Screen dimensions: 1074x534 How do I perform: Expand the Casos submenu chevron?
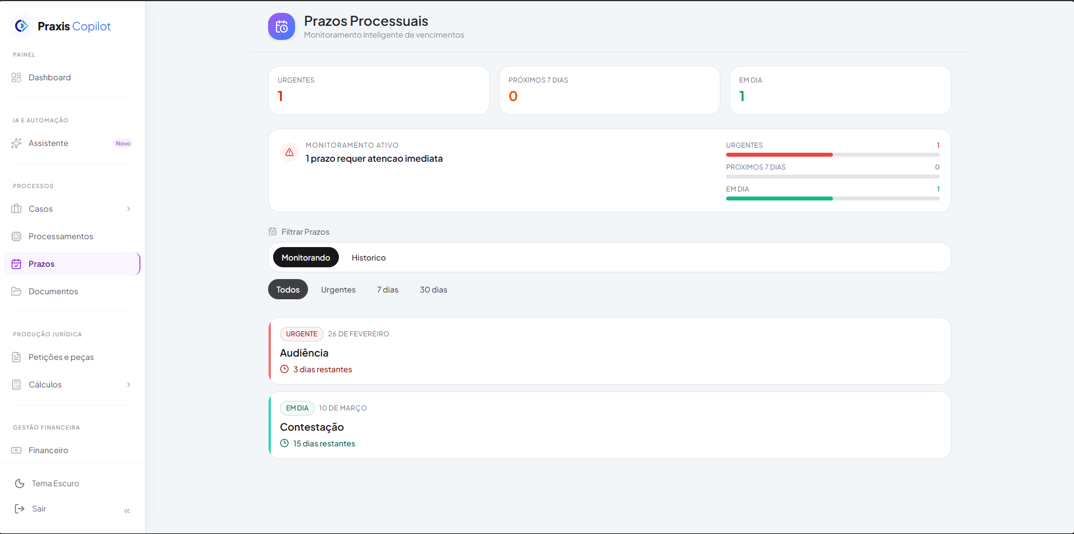129,209
